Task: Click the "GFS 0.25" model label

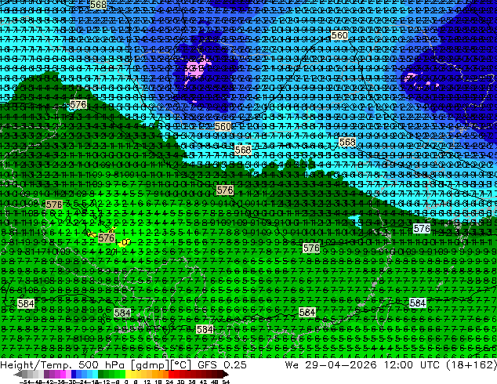Action: click(x=222, y=364)
